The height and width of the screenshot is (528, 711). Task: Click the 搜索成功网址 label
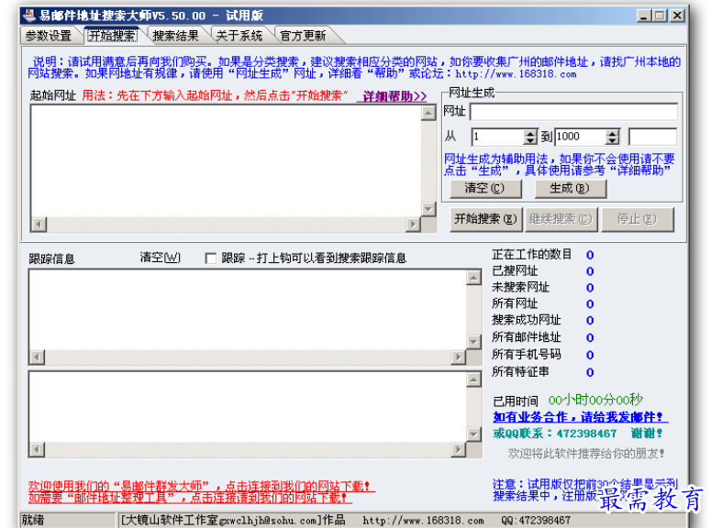tap(527, 320)
